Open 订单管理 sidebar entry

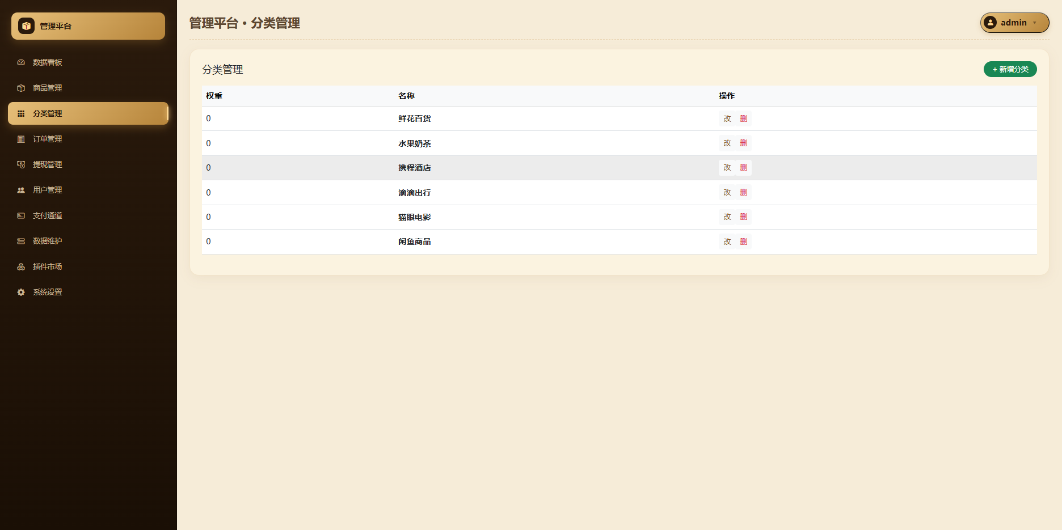[88, 139]
